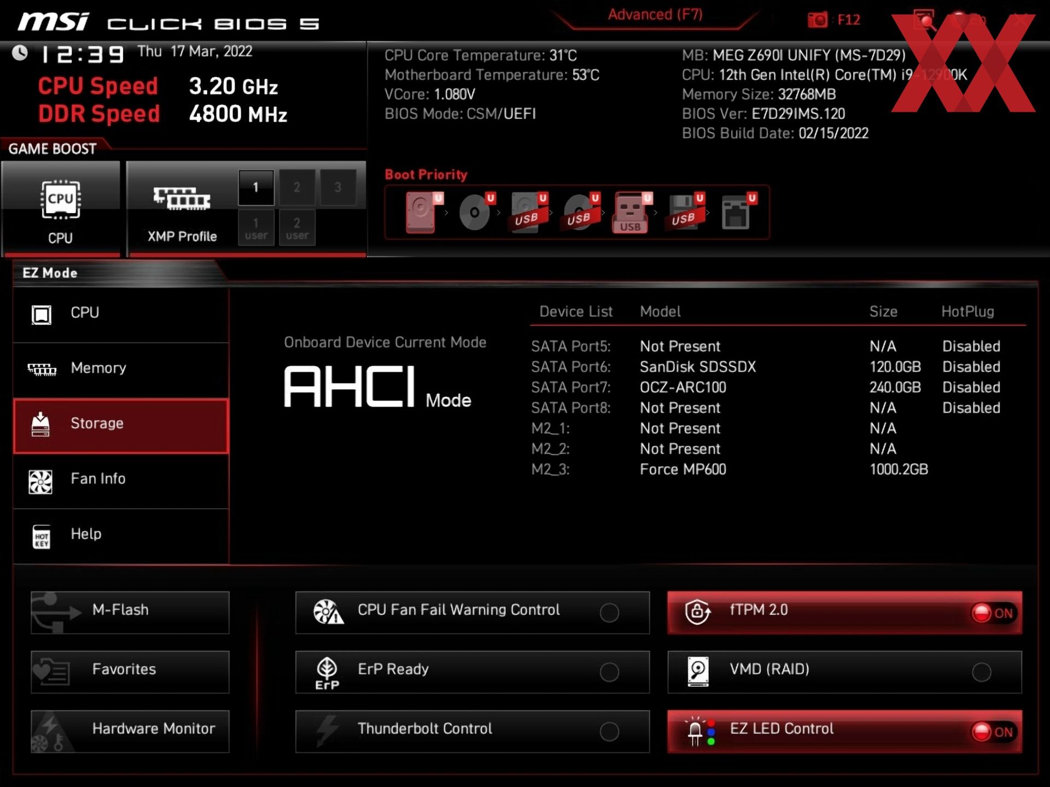Click the SATA Port8 Not Present row

pos(766,408)
